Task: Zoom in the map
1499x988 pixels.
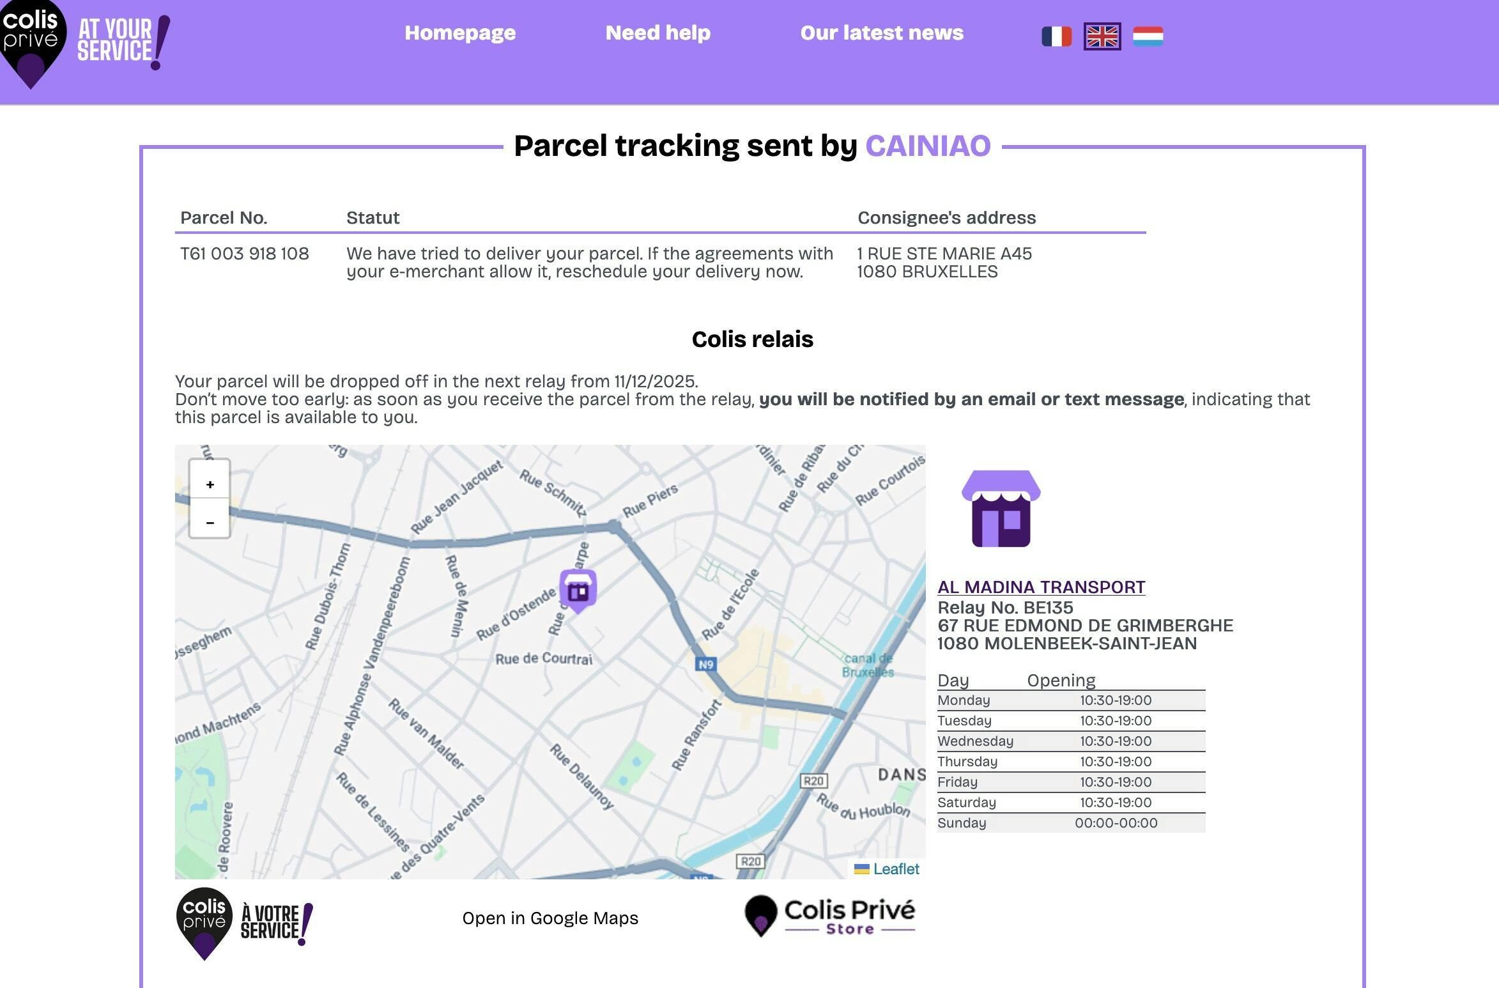Action: (x=210, y=484)
